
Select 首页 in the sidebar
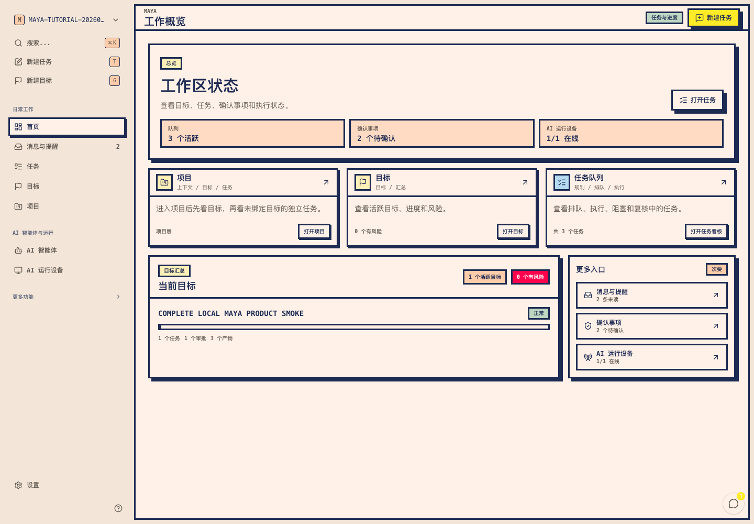pyautogui.click(x=67, y=127)
